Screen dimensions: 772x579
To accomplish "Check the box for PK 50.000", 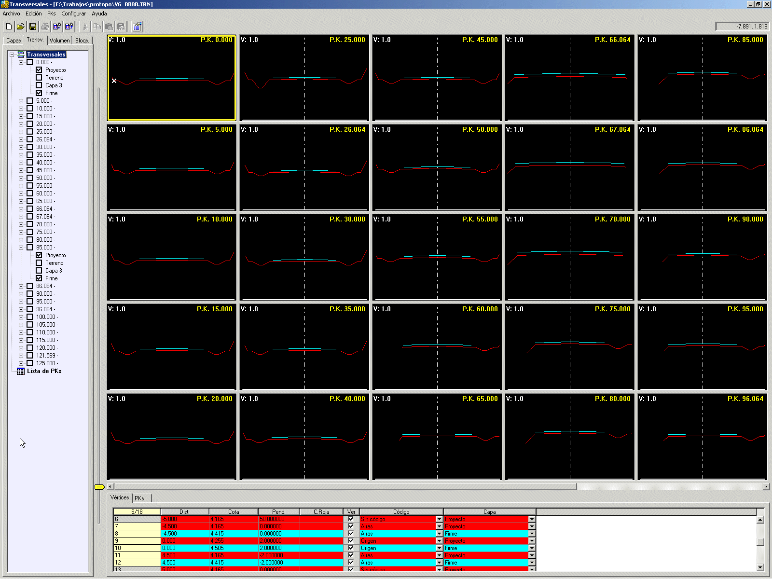I will tap(30, 178).
